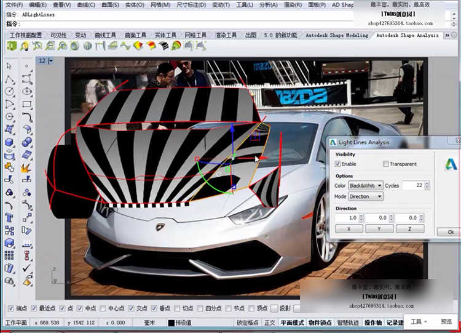The width and height of the screenshot is (461, 333).
Task: Click the text object tool (T icon)
Action: click(x=9, y=218)
